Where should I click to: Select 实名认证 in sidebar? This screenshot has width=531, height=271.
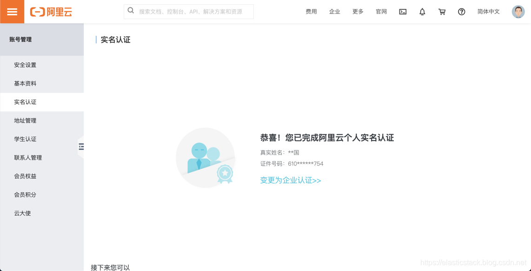42,102
